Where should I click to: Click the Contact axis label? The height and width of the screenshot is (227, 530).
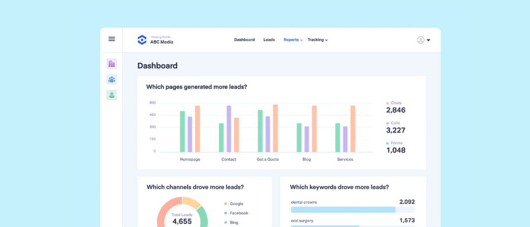229,159
